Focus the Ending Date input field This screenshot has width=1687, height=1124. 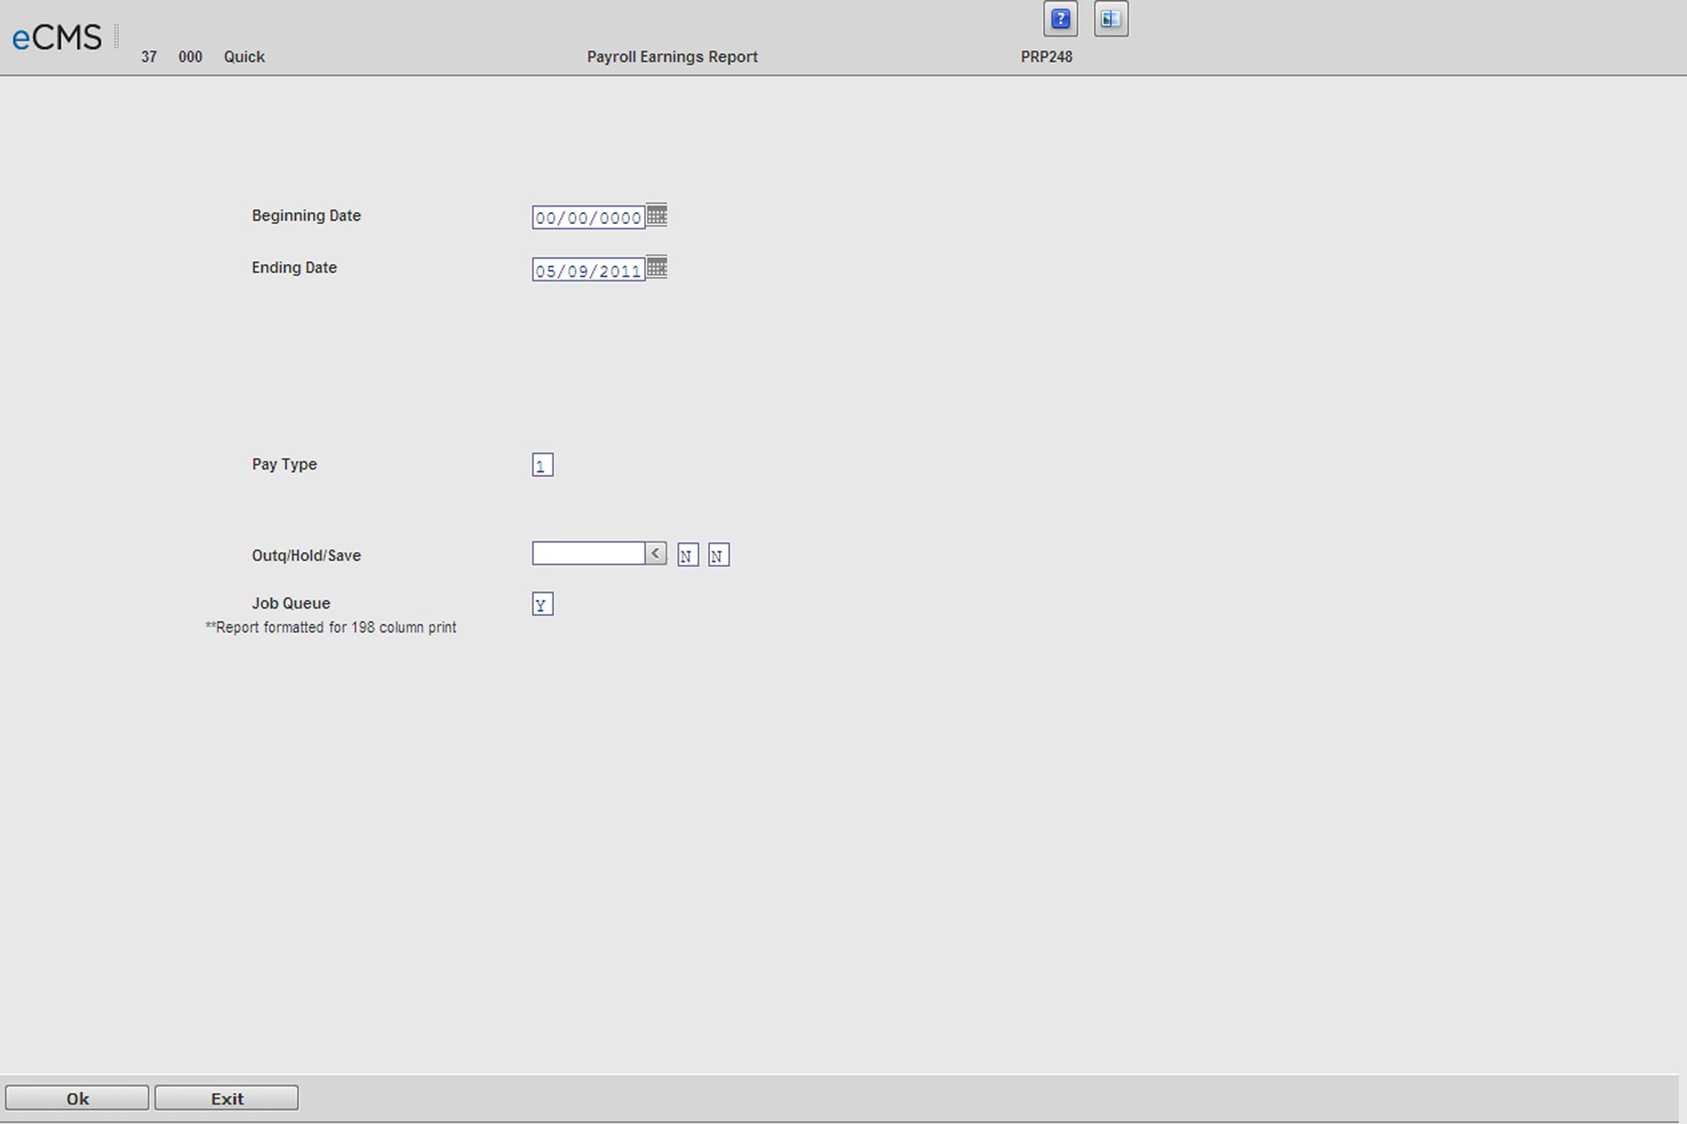[588, 270]
